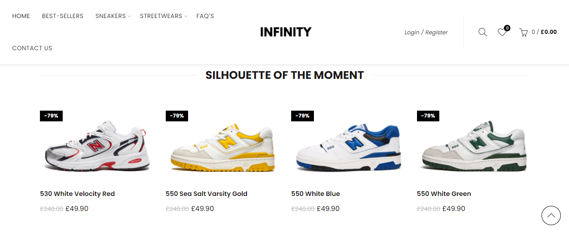569x232 pixels.
Task: Click the Login / Register link
Action: (x=426, y=33)
